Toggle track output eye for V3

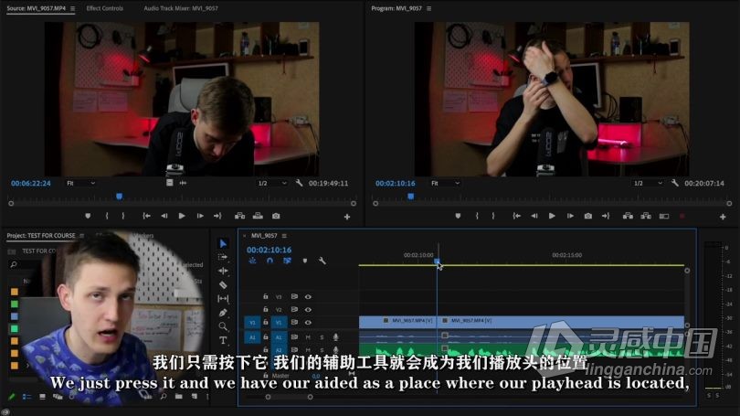(308, 296)
